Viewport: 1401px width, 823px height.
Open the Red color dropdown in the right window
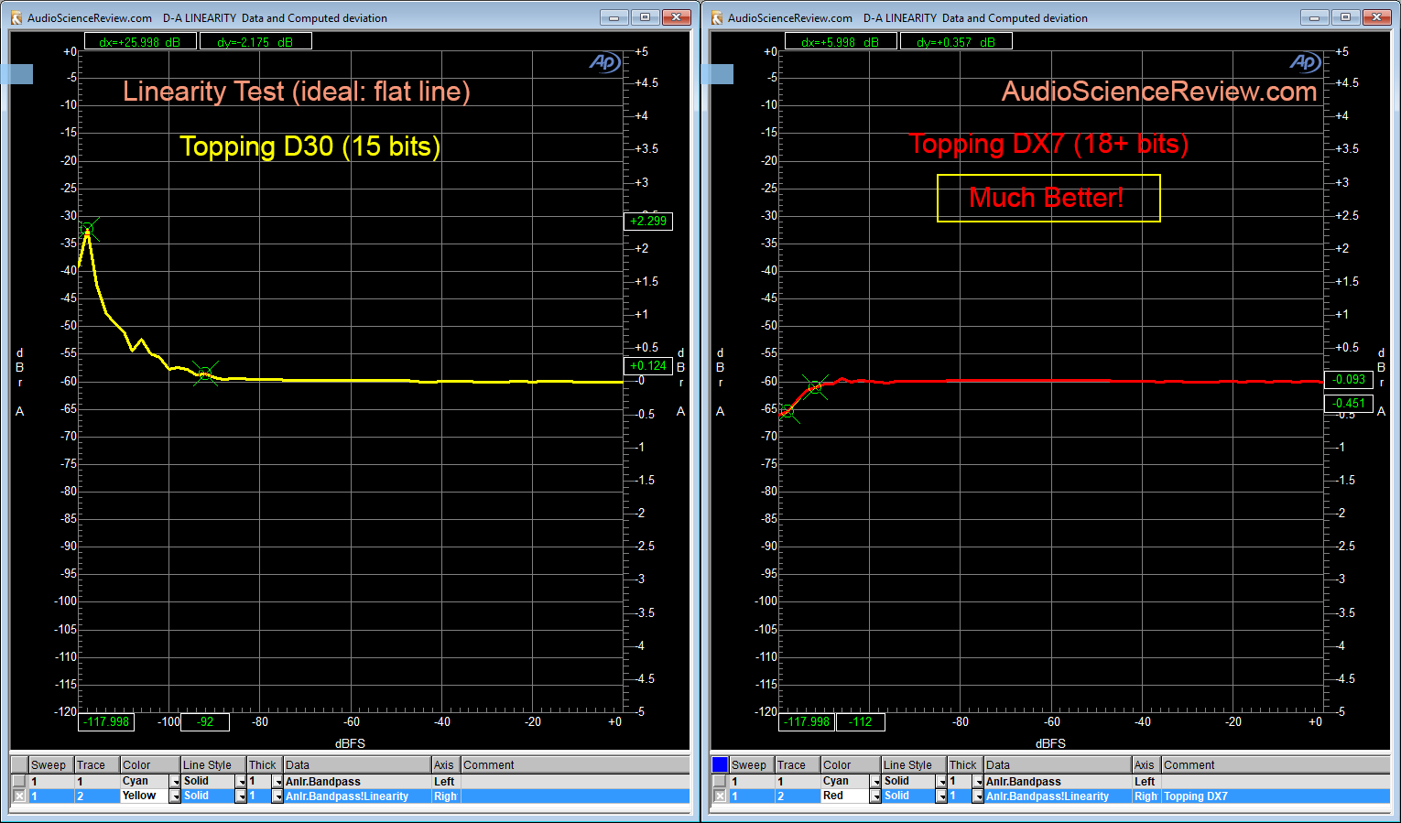pyautogui.click(x=875, y=796)
